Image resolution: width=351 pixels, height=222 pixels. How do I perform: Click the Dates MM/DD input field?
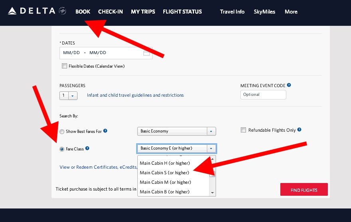[x=106, y=53]
